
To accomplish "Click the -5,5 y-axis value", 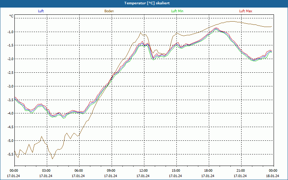I will pyautogui.click(x=10, y=154).
